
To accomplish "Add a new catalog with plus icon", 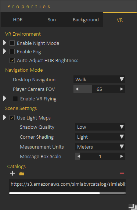I will [x=12, y=173].
